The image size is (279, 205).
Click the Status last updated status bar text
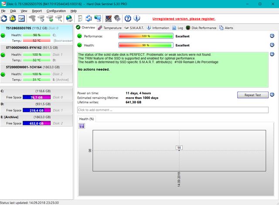[x=29, y=203]
